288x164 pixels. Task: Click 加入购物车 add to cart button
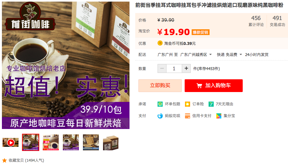click(x=214, y=86)
